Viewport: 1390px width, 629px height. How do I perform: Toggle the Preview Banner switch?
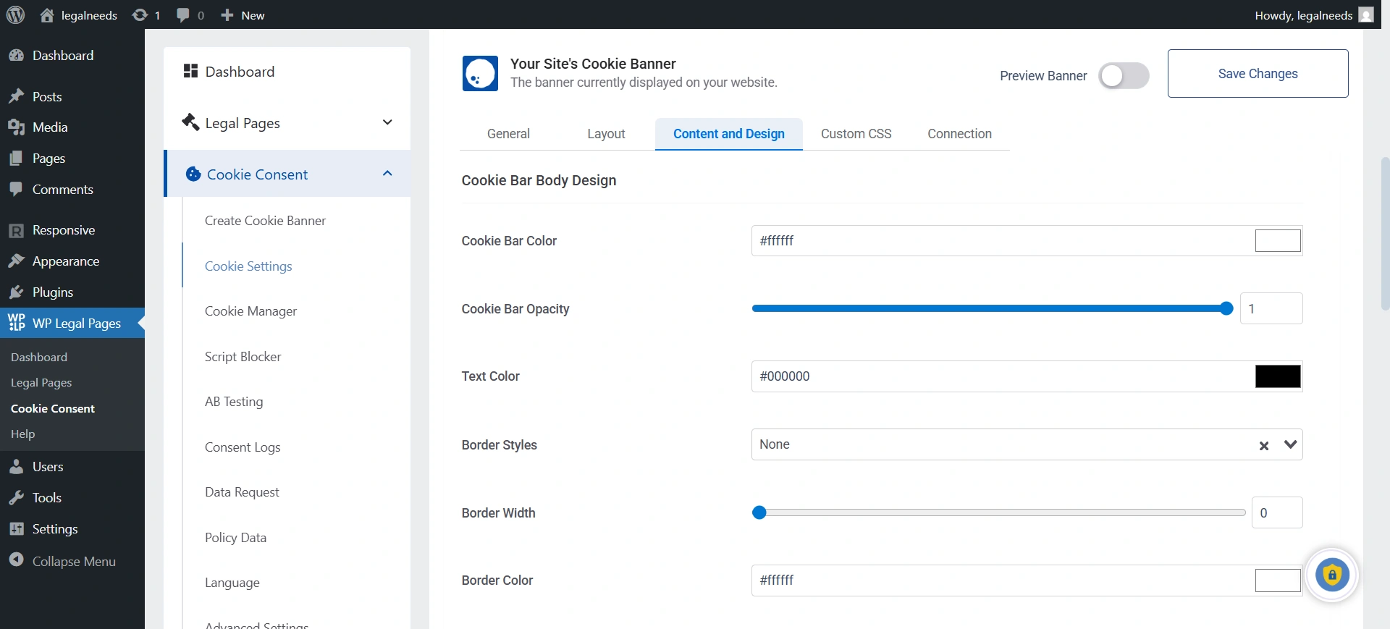(1123, 76)
